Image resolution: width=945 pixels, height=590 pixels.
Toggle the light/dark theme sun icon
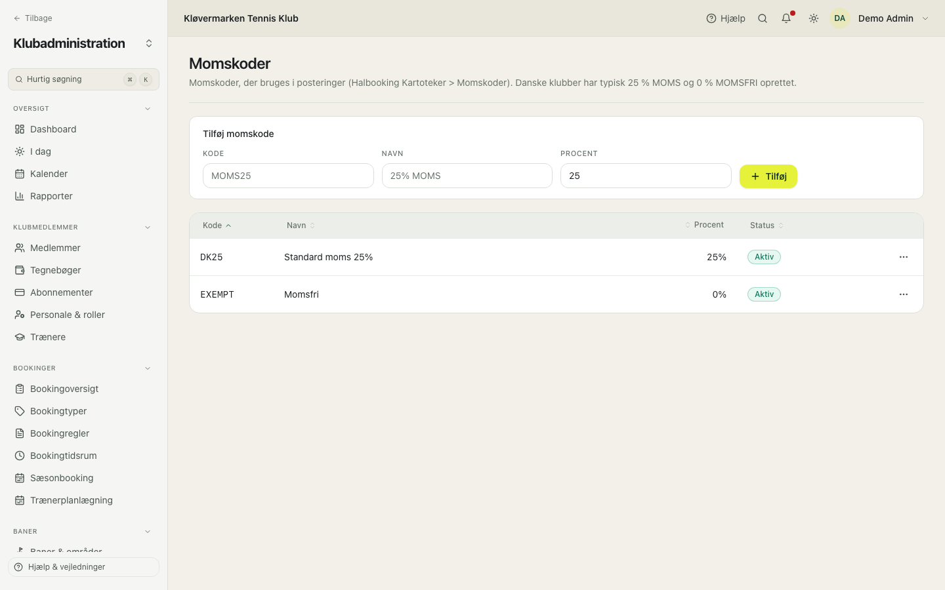(x=814, y=18)
